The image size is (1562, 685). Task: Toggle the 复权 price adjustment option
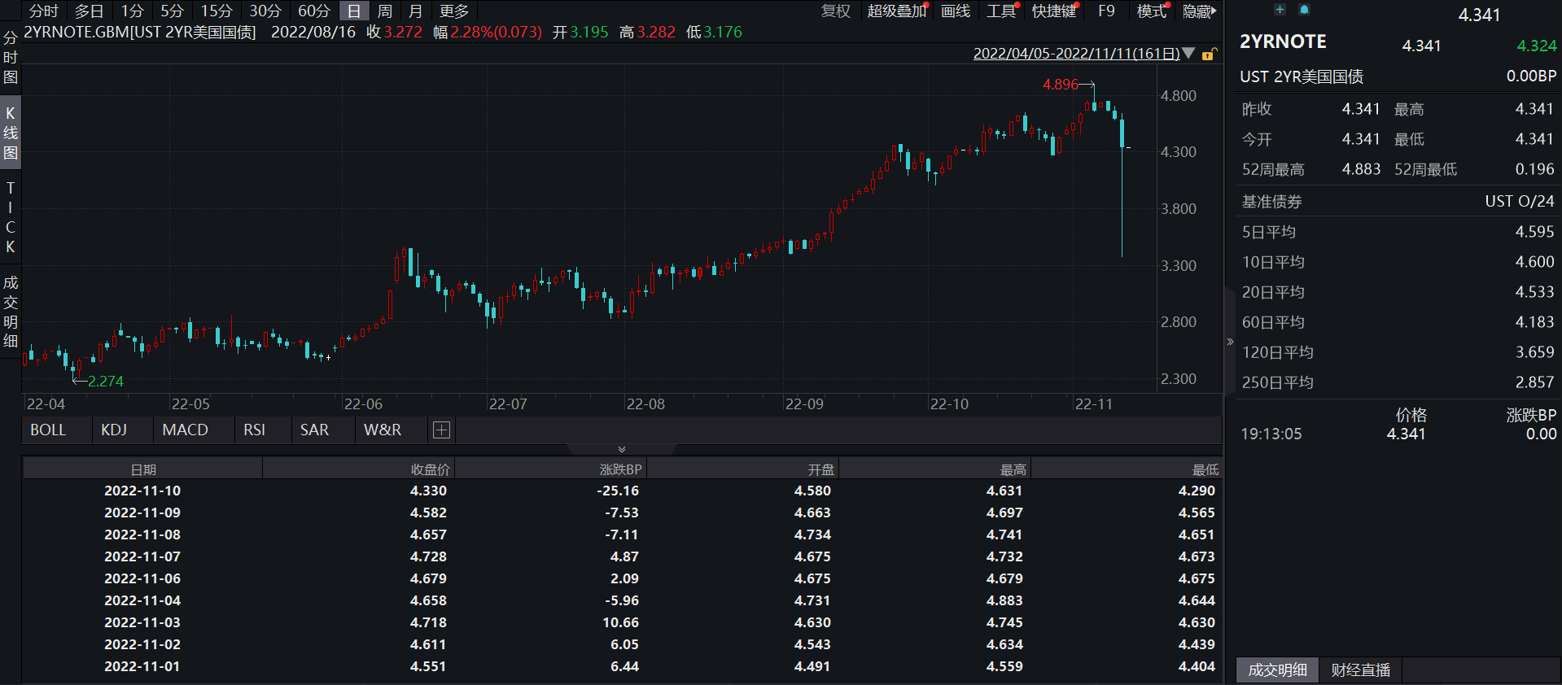tap(835, 11)
